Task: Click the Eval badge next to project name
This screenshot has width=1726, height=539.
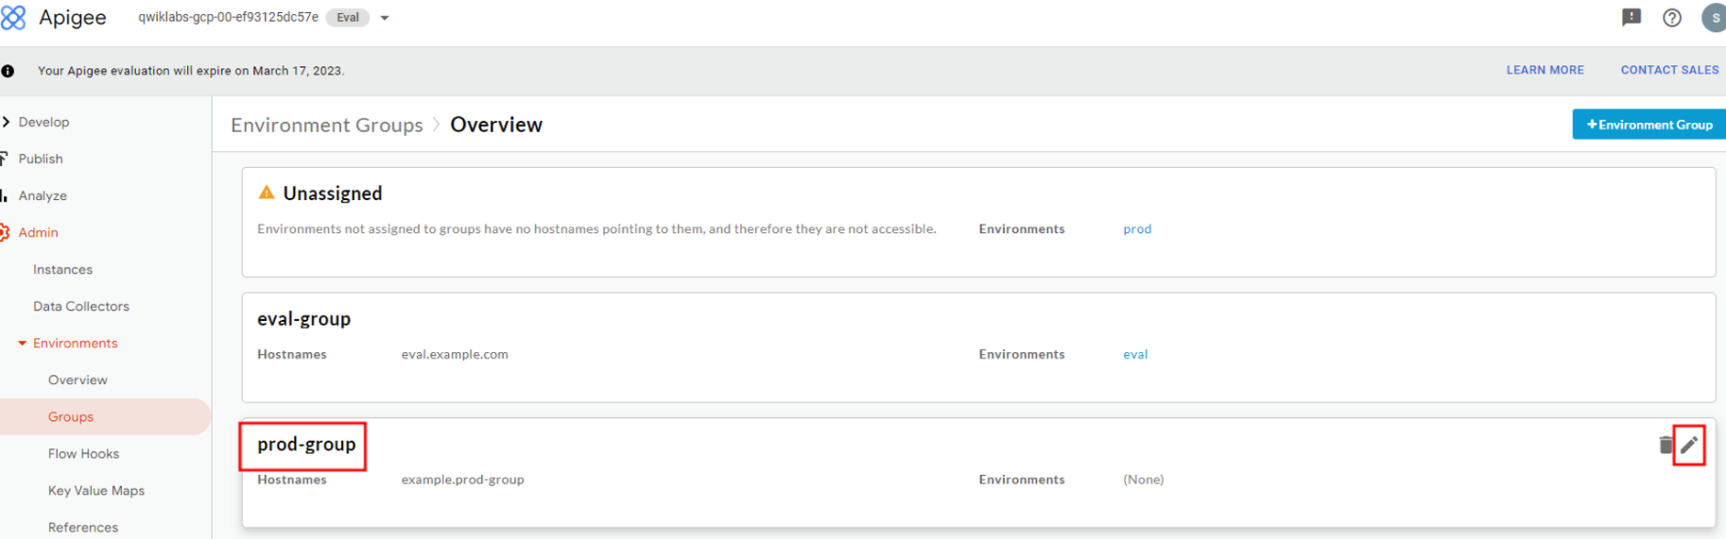Action: (x=348, y=17)
